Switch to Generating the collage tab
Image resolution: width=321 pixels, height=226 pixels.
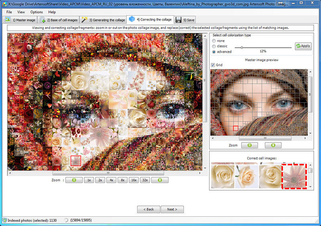tap(103, 20)
